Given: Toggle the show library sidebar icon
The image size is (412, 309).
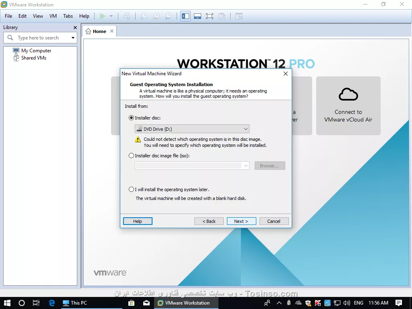Looking at the screenshot, I should tap(185, 16).
